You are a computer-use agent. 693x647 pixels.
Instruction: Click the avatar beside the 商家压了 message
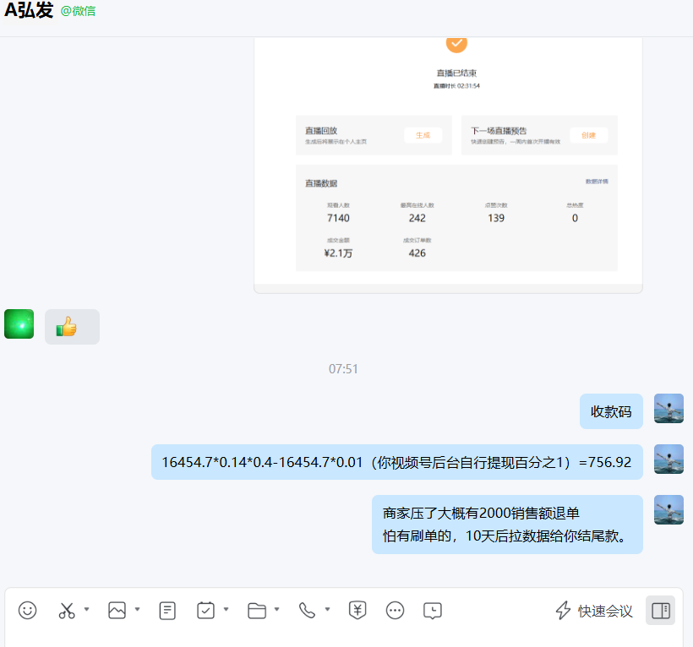pyautogui.click(x=668, y=509)
